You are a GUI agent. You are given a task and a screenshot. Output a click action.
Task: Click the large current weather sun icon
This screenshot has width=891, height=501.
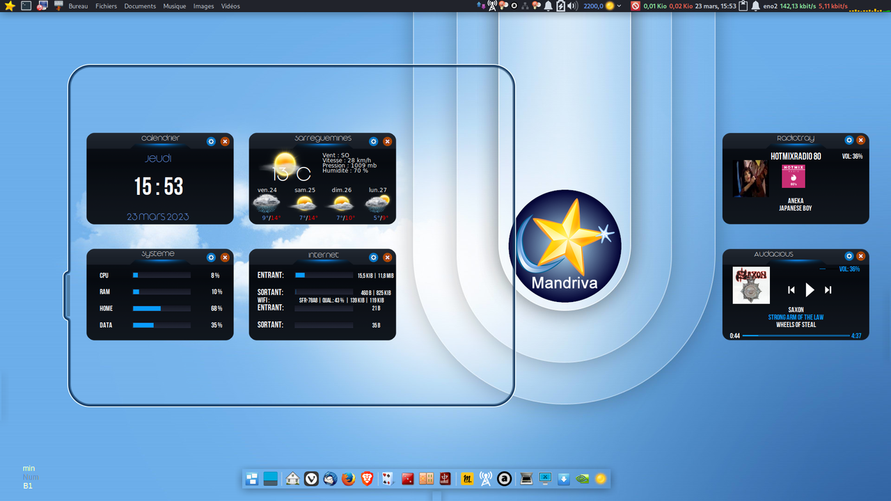click(x=284, y=164)
